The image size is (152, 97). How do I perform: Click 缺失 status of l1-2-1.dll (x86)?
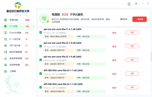point(115,33)
